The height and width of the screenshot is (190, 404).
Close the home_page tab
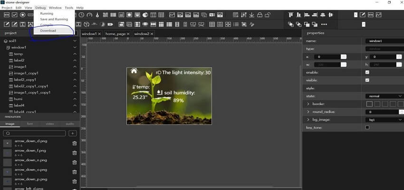pos(128,34)
